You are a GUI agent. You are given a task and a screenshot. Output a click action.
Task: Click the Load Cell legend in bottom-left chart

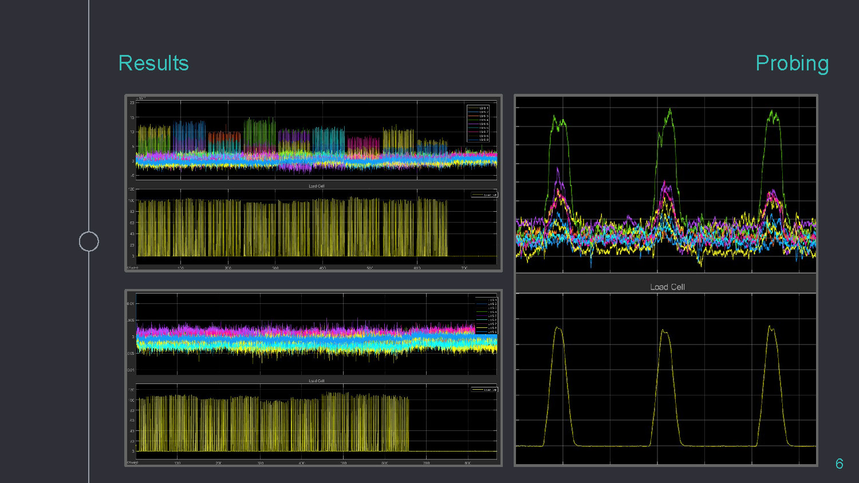point(484,390)
